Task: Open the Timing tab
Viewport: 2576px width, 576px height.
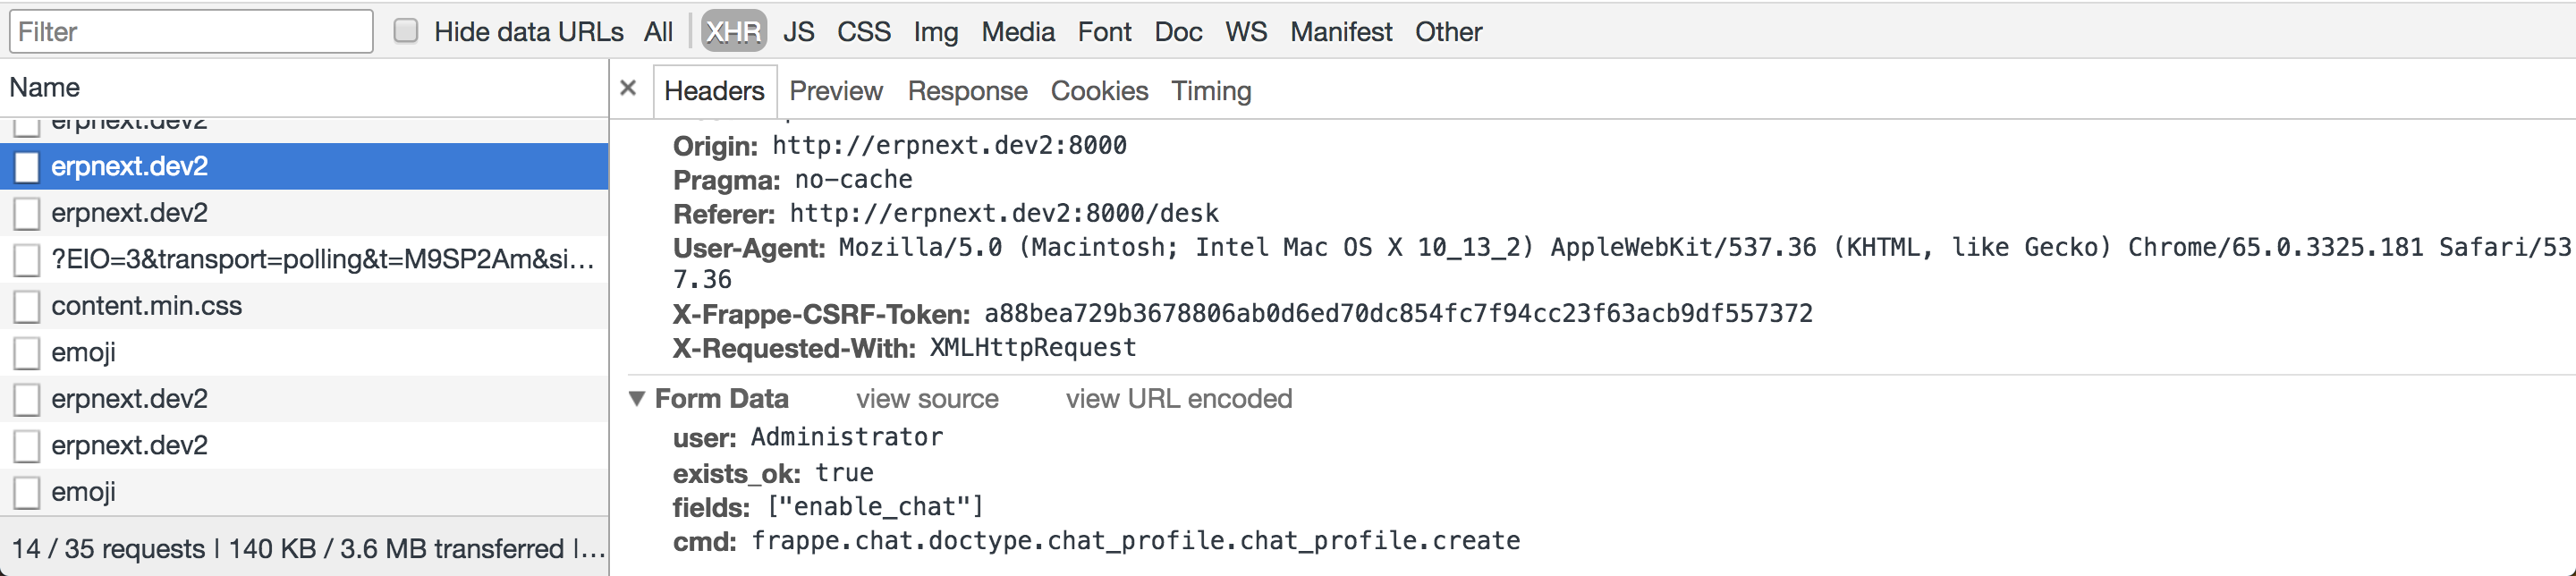Action: point(1210,90)
